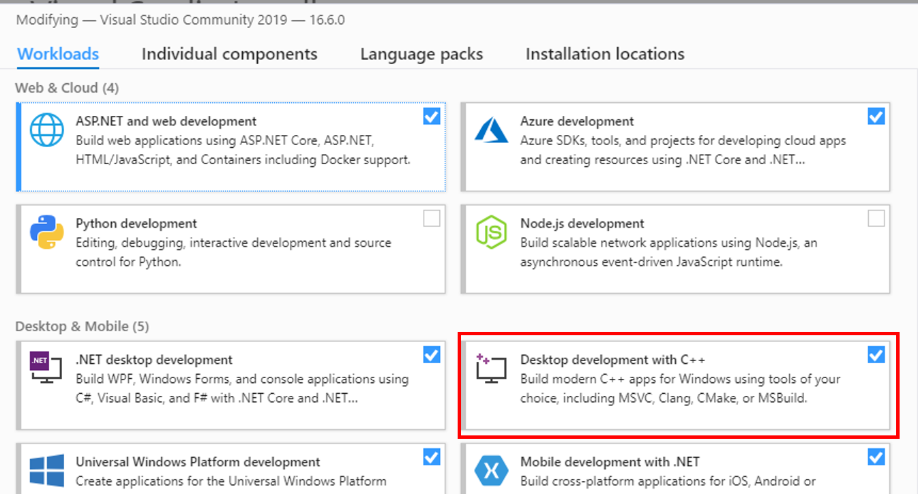Enable the Node.js development checkbox

pos(876,218)
